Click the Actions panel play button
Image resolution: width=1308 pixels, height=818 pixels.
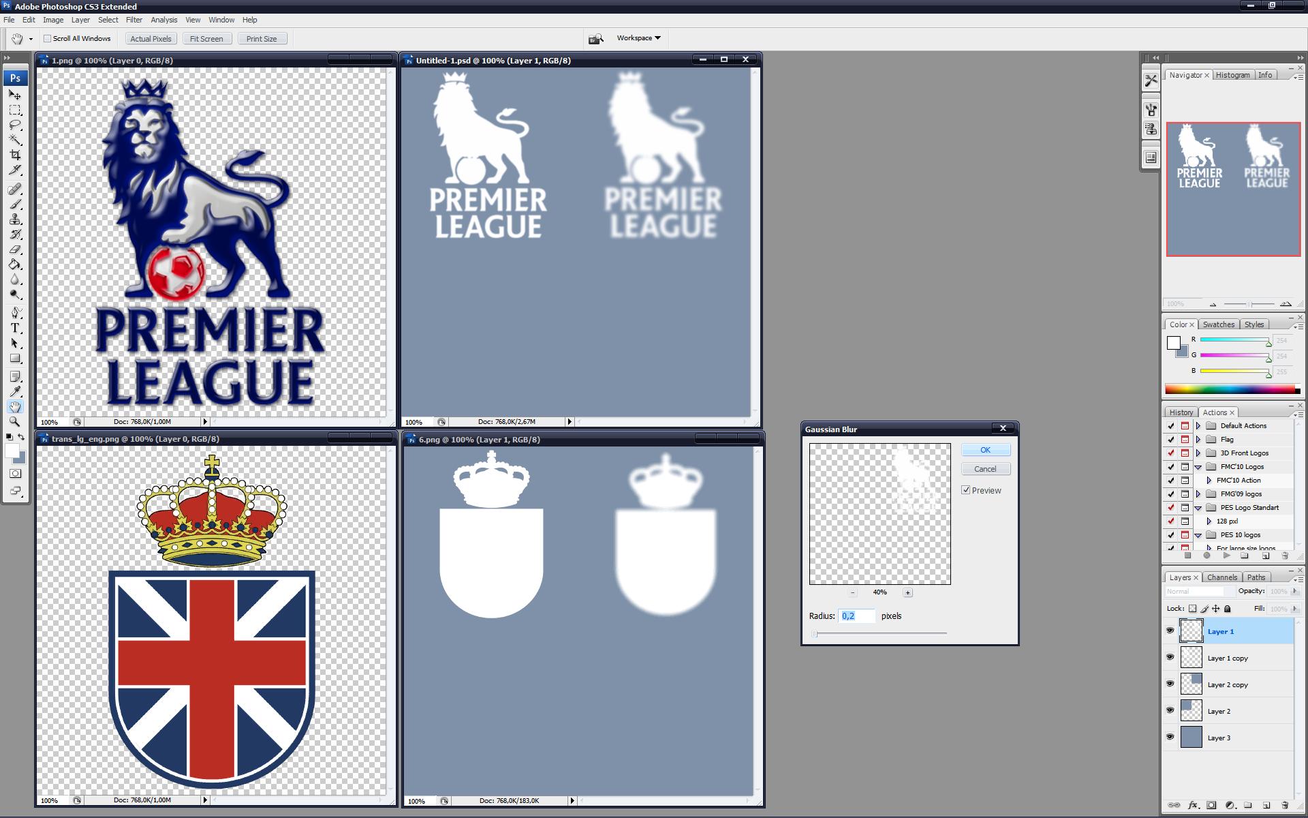coord(1226,556)
